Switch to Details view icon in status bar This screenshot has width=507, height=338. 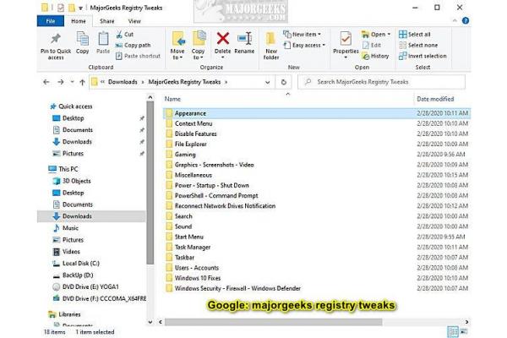(453, 332)
